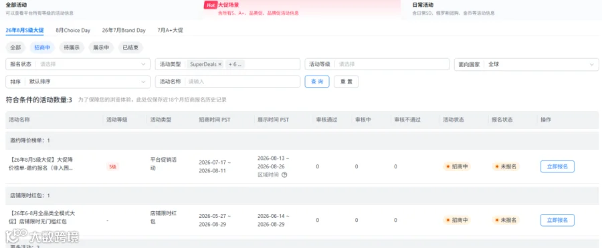Click the 活动等级 column header
The image size is (602, 248).
(116, 120)
